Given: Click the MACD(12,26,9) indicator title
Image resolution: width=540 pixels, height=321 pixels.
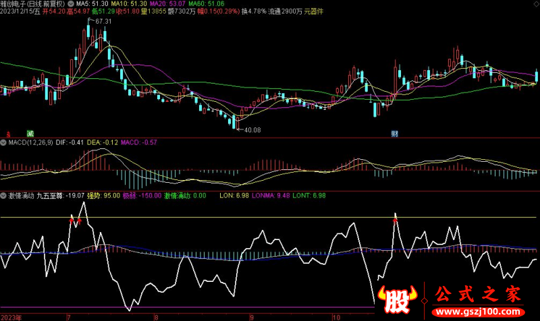Looking at the screenshot, I should [30, 142].
